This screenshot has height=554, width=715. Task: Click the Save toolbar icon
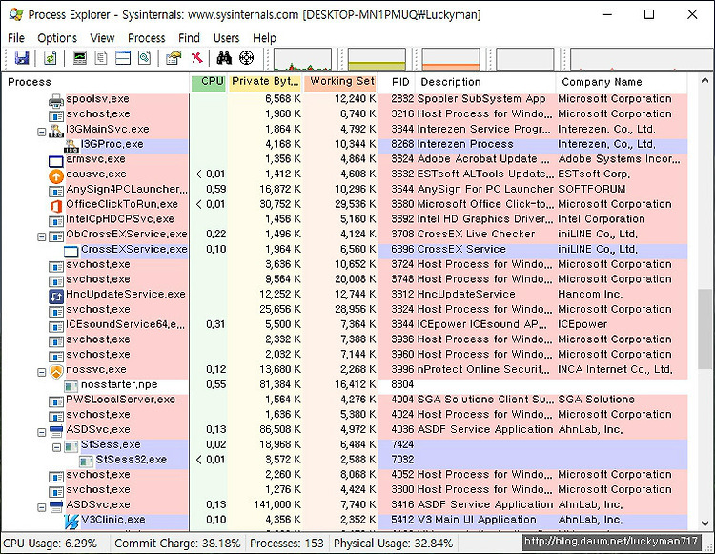pyautogui.click(x=22, y=58)
